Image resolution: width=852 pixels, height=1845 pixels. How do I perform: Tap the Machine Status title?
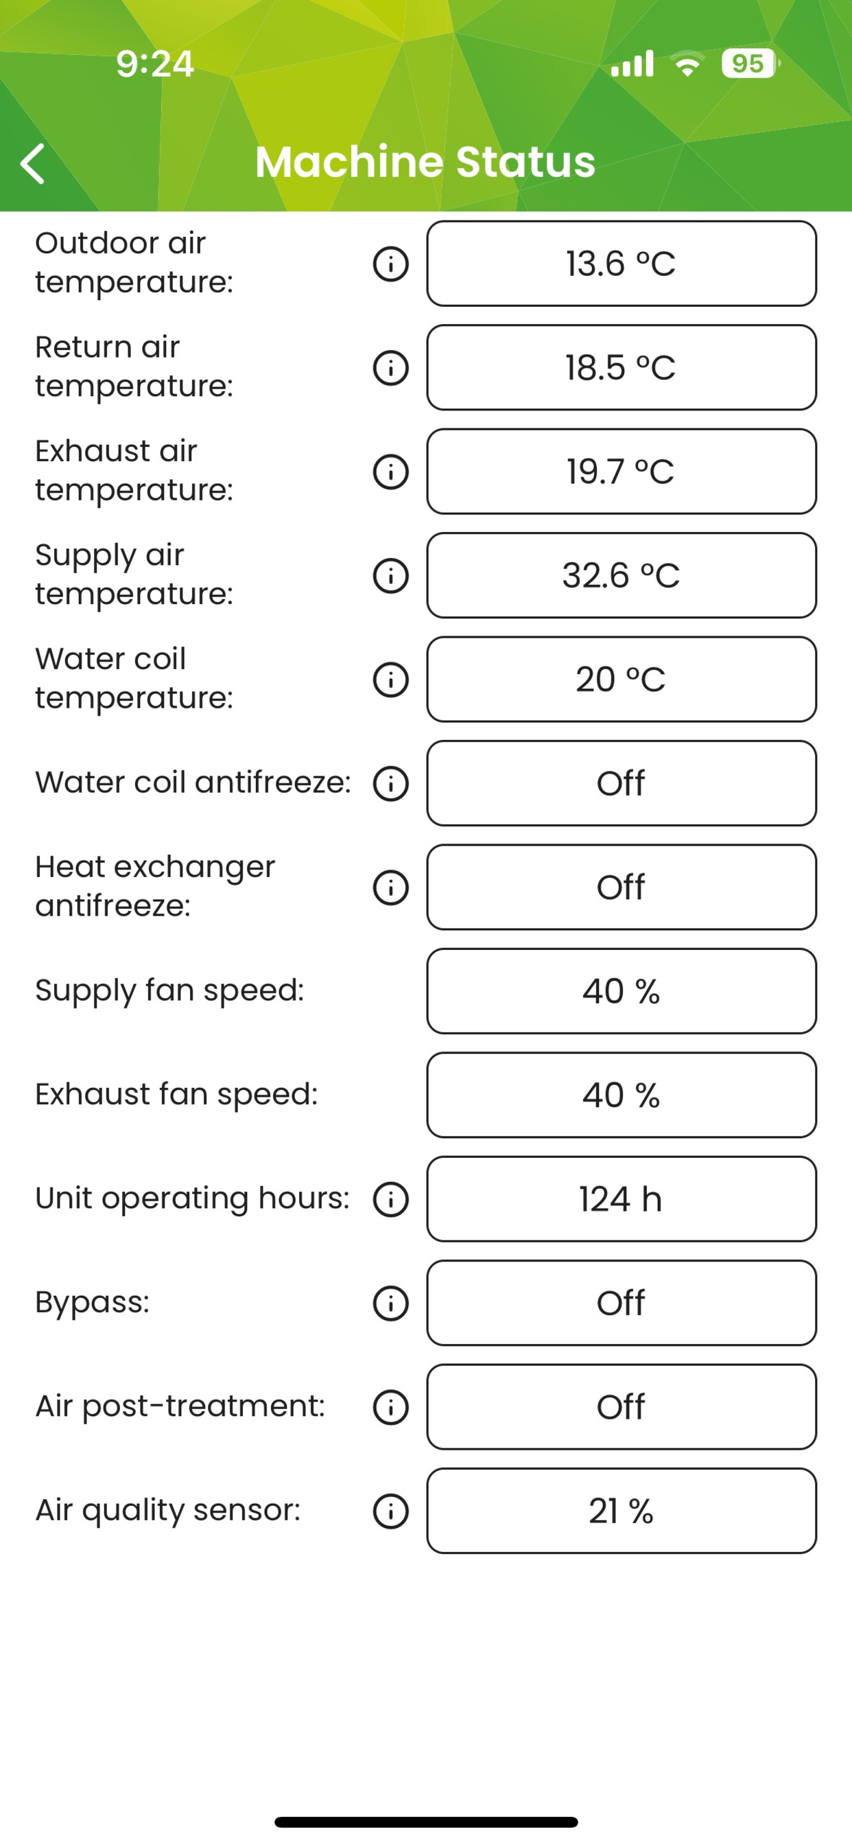click(425, 161)
